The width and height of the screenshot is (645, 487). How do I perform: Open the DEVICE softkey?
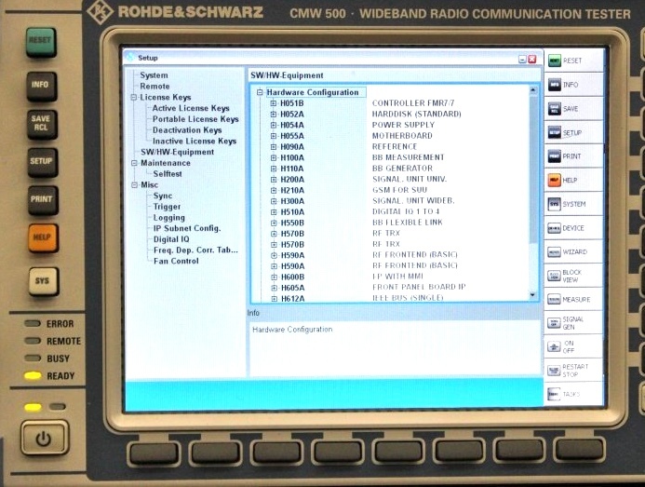[574, 227]
